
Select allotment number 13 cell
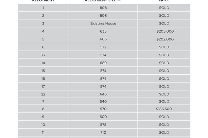point(43,55)
